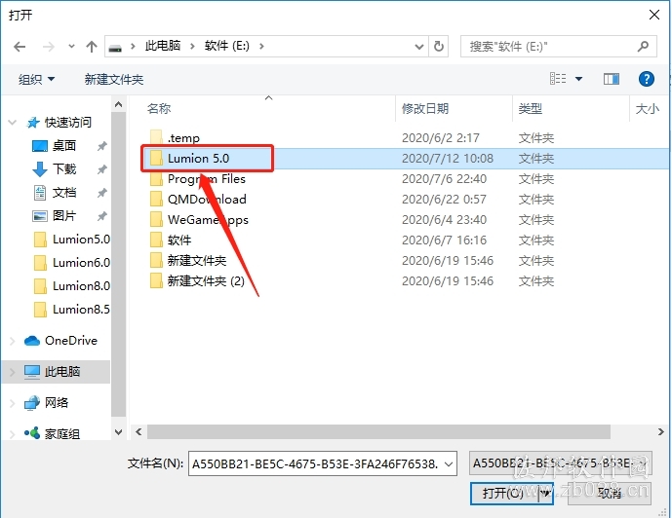Screen dimensions: 672x518
Task: Collapse the 快速访问 tree node
Action: 13,123
